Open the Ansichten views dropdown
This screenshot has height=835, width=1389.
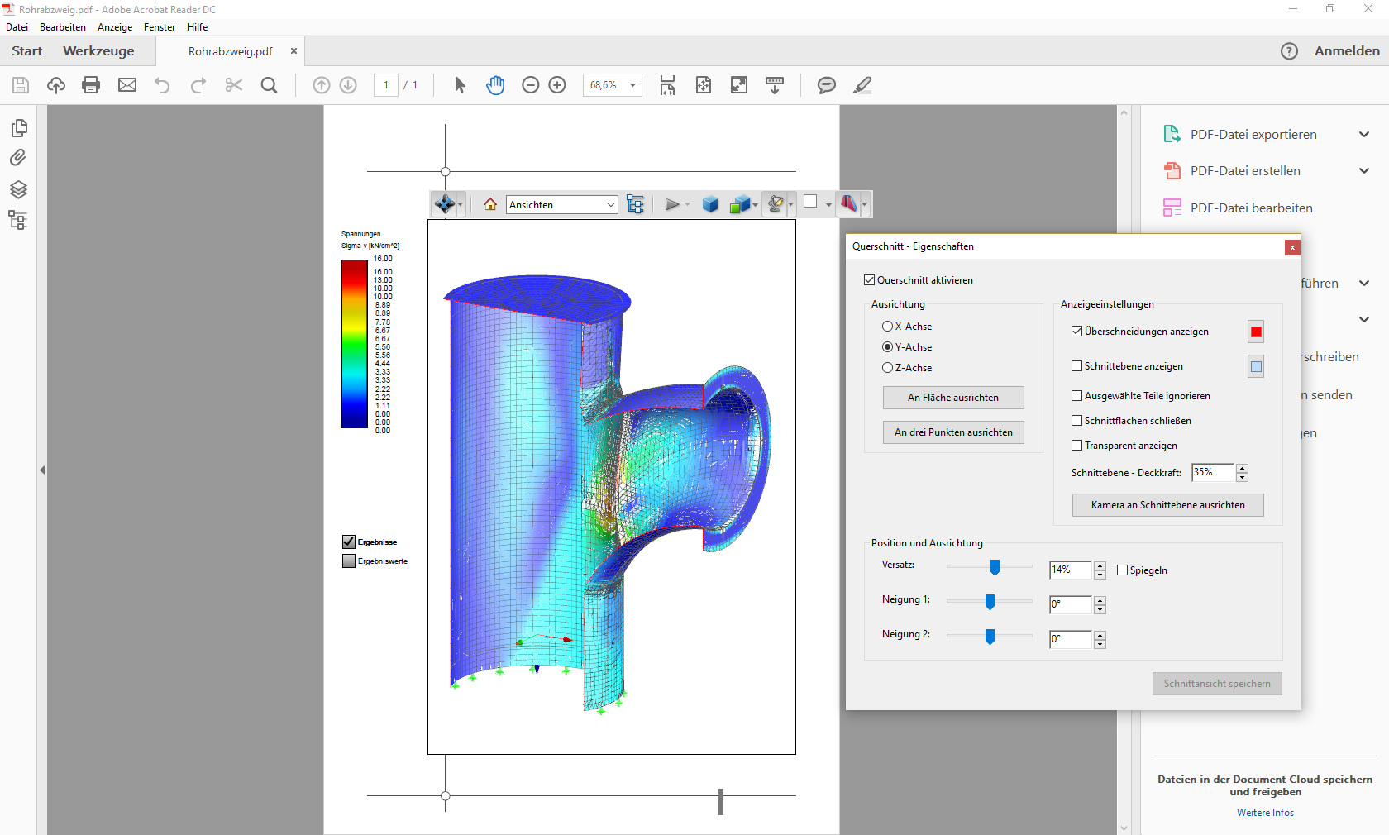562,205
